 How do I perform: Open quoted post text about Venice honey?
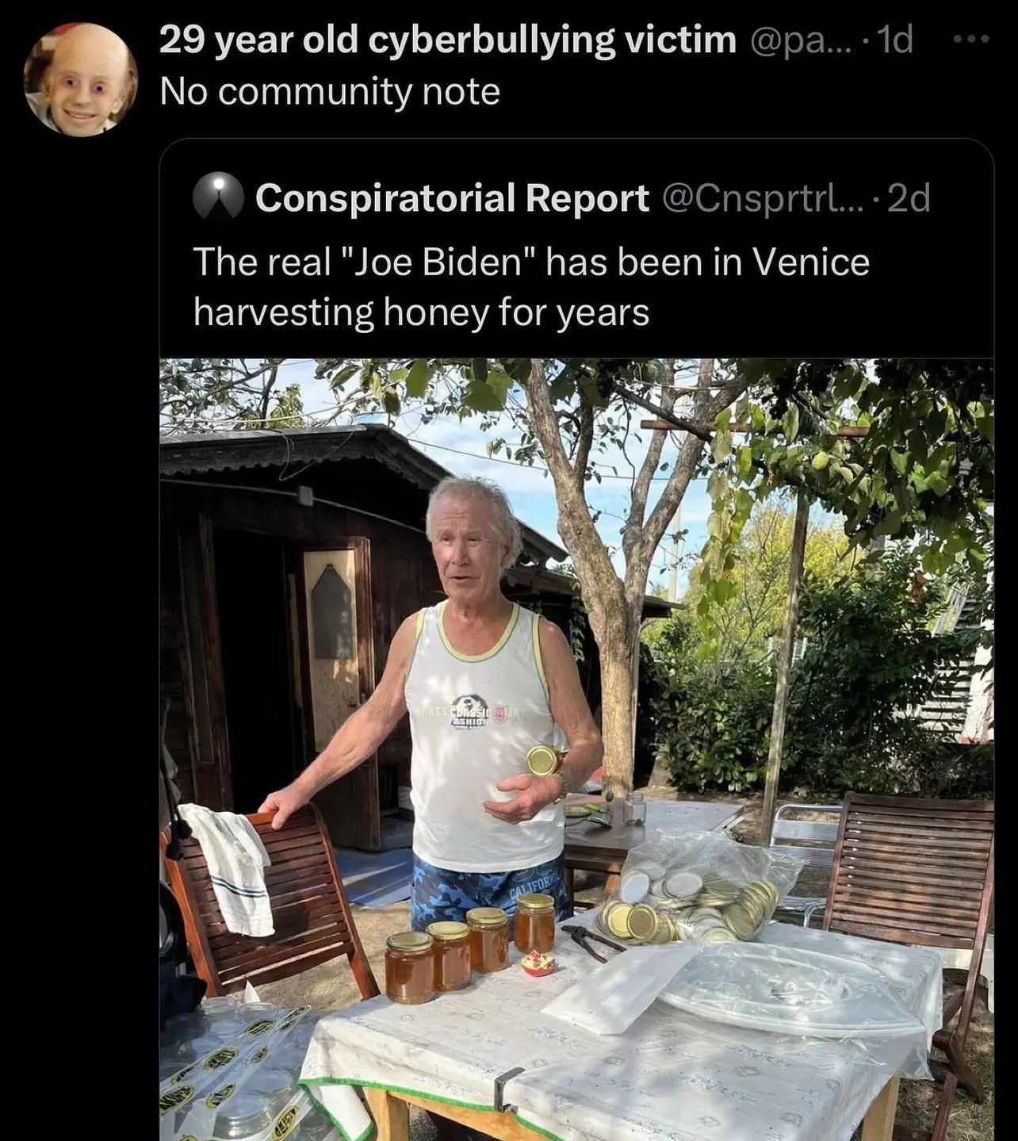531,286
